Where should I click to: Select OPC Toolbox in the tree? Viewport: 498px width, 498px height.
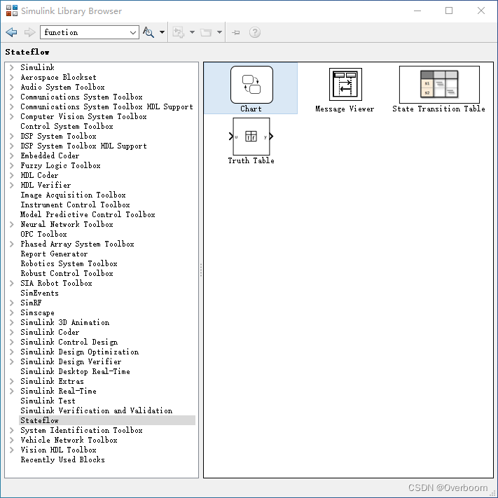(43, 235)
